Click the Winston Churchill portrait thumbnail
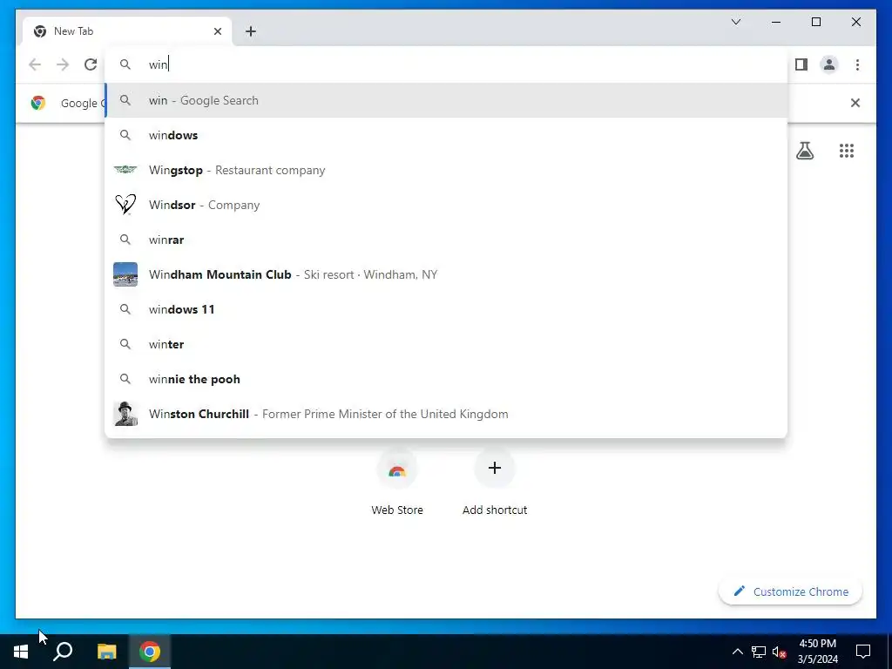 pyautogui.click(x=125, y=414)
